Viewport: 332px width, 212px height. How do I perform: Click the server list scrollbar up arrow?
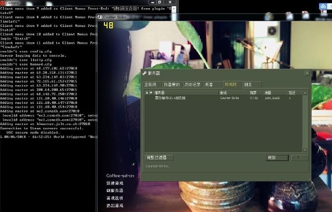click(x=305, y=93)
